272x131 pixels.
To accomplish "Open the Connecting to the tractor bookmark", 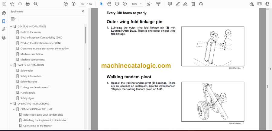I will pos(37,126).
